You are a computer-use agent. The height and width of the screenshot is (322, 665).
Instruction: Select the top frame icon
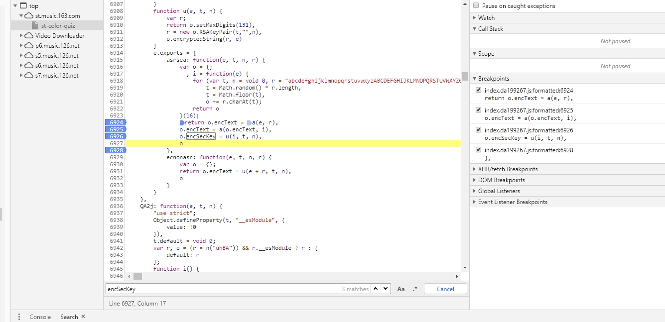point(24,6)
